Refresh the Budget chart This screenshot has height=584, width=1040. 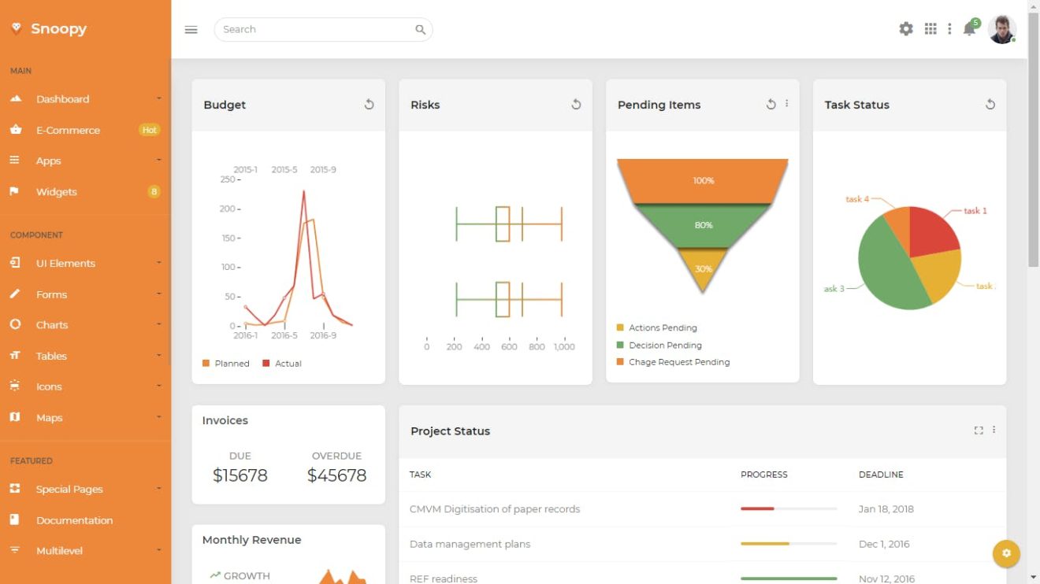(368, 103)
